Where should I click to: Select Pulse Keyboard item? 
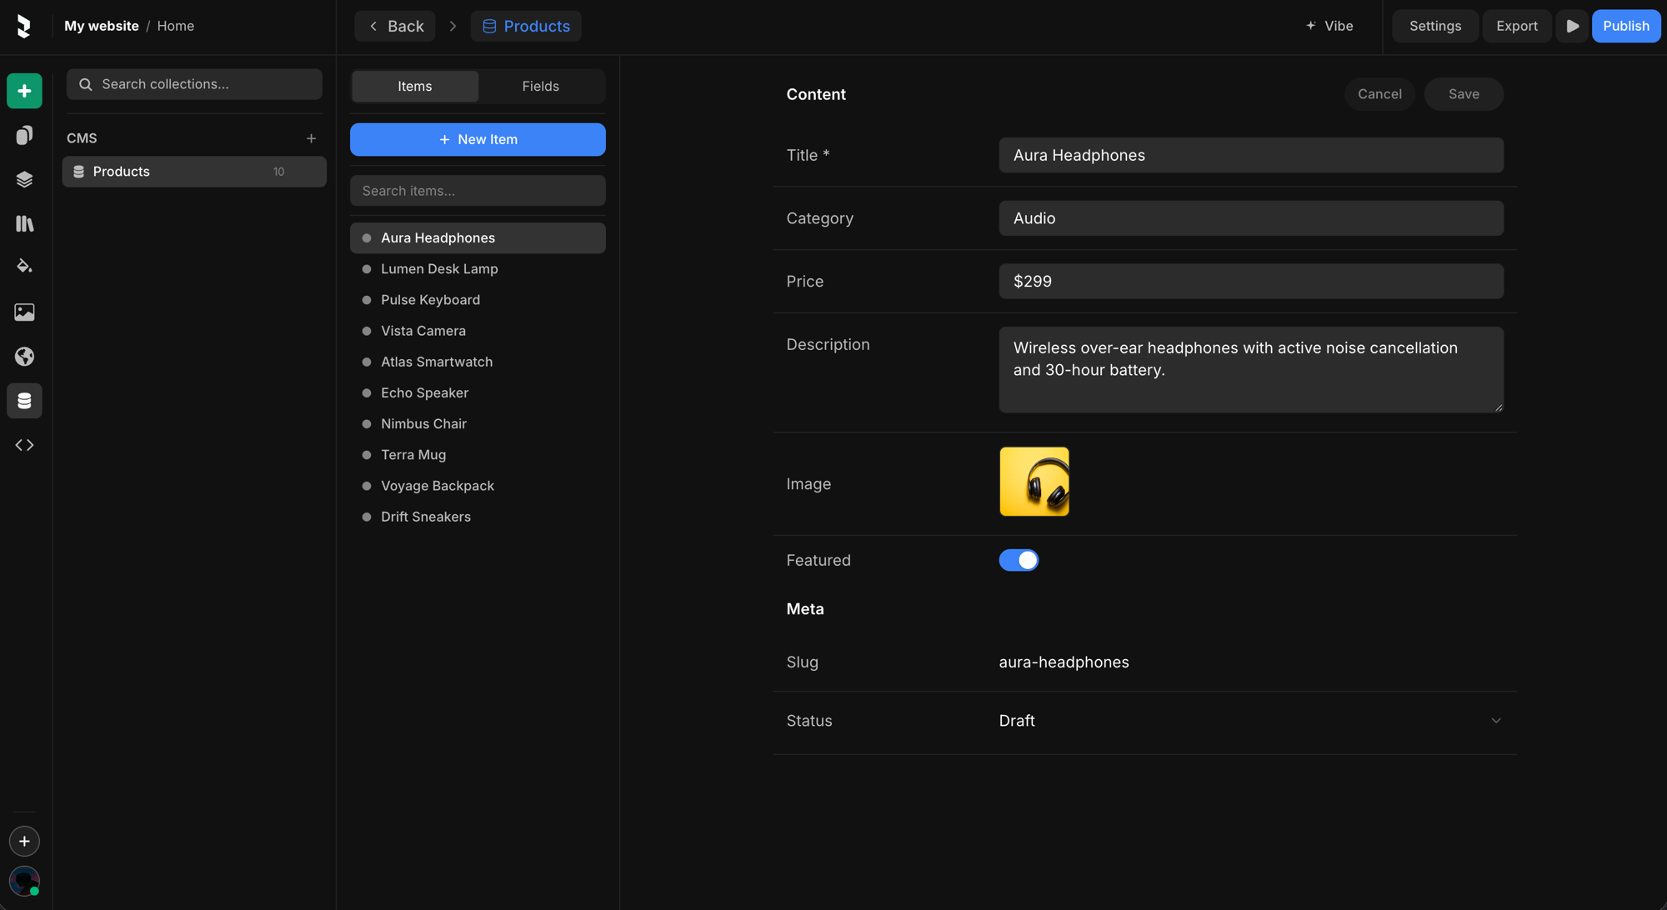tap(478, 300)
